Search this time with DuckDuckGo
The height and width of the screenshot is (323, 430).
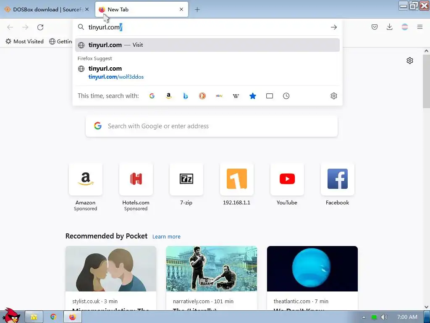point(202,96)
